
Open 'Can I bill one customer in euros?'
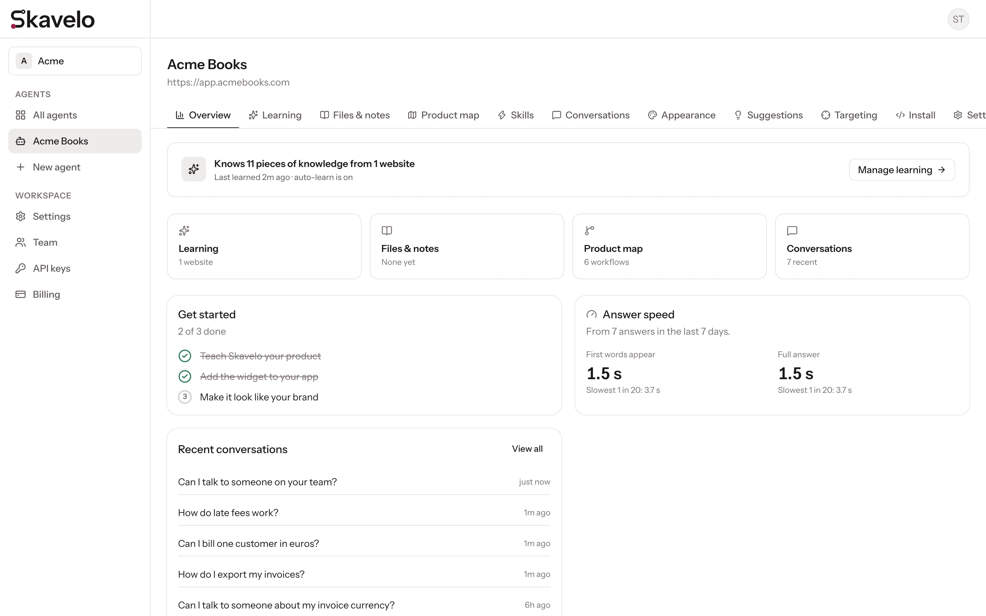pos(364,543)
